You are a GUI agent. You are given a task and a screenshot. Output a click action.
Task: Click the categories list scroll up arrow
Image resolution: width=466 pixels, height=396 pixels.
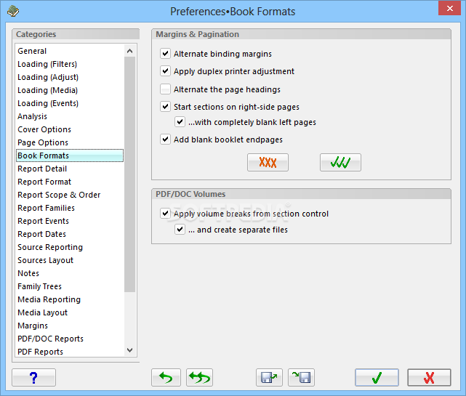click(129, 51)
